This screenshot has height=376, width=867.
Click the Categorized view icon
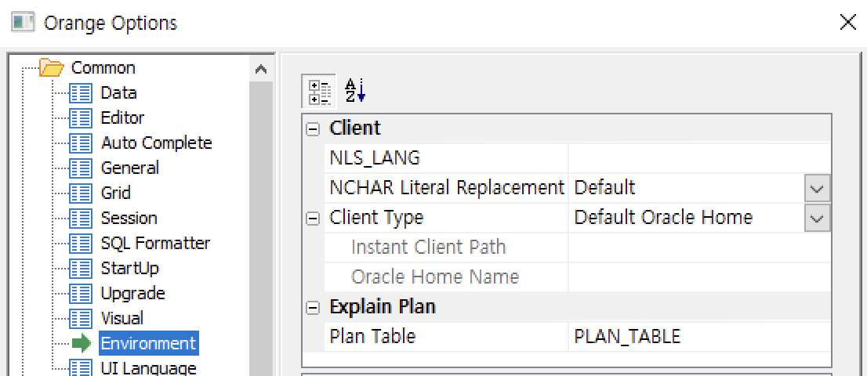(318, 91)
